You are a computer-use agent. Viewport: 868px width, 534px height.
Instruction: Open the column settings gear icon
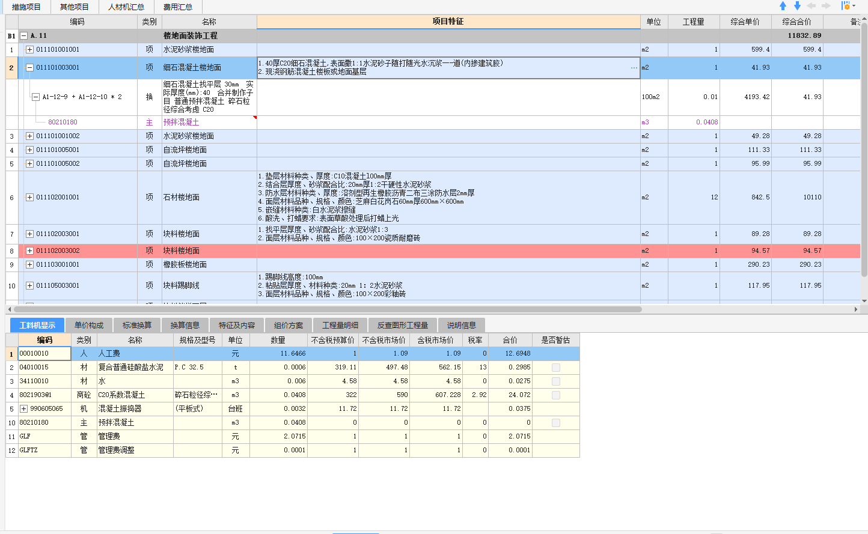[846, 5]
